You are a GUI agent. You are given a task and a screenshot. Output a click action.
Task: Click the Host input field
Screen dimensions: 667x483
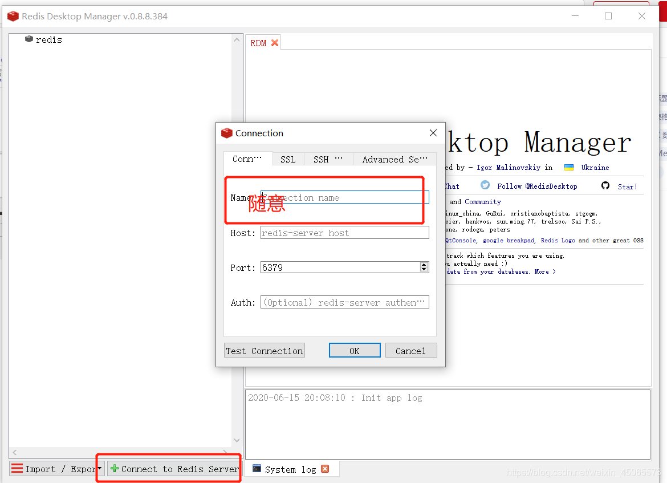[x=344, y=233]
